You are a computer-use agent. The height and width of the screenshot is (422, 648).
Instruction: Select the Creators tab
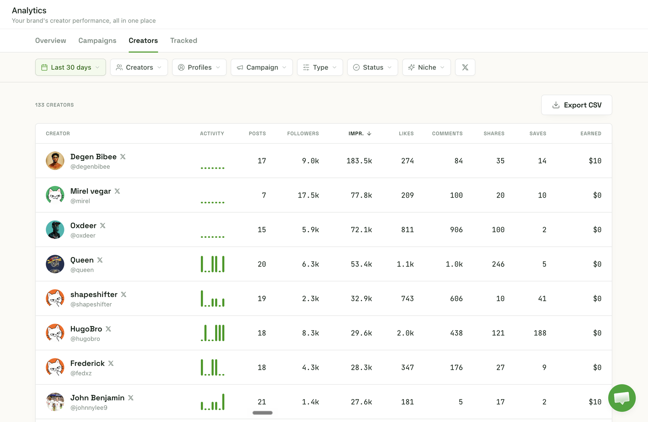pyautogui.click(x=143, y=41)
